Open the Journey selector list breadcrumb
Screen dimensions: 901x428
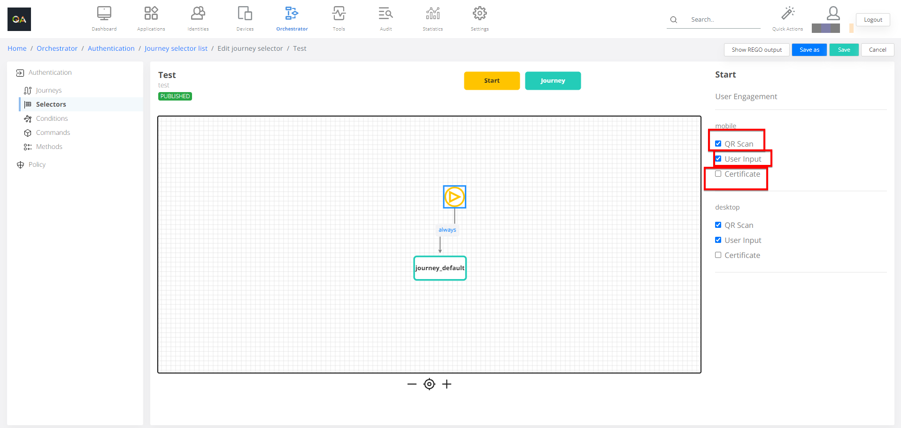click(176, 48)
